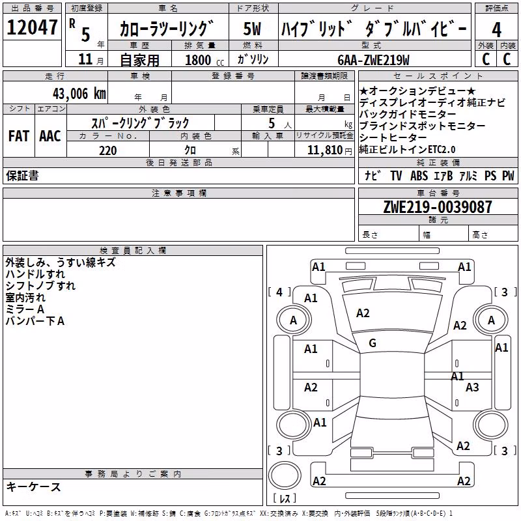Click the エアB equipment label

[443, 176]
